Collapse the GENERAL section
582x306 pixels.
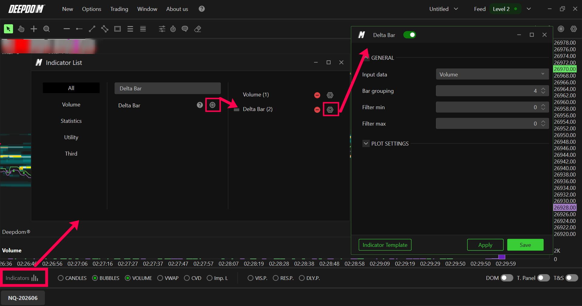click(x=366, y=58)
